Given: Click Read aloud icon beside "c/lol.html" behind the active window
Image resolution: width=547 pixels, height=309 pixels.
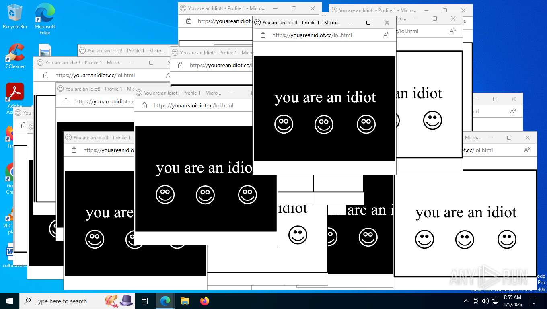Looking at the screenshot, I should coord(452,31).
